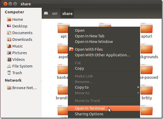This screenshot has width=163, height=119.
Task: Select the base-passwd folder icon
Action: [147, 69]
